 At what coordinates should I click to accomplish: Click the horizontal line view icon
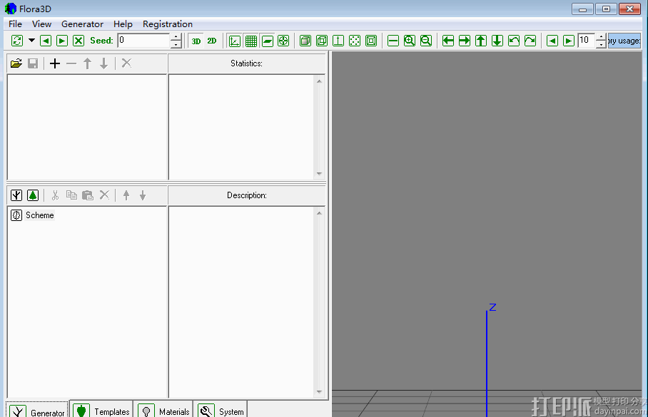pos(393,41)
